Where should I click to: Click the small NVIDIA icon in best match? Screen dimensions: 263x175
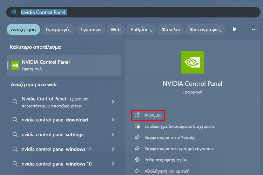pos(15,65)
